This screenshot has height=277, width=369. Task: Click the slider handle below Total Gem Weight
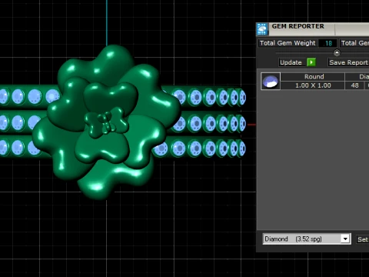coord(337,53)
